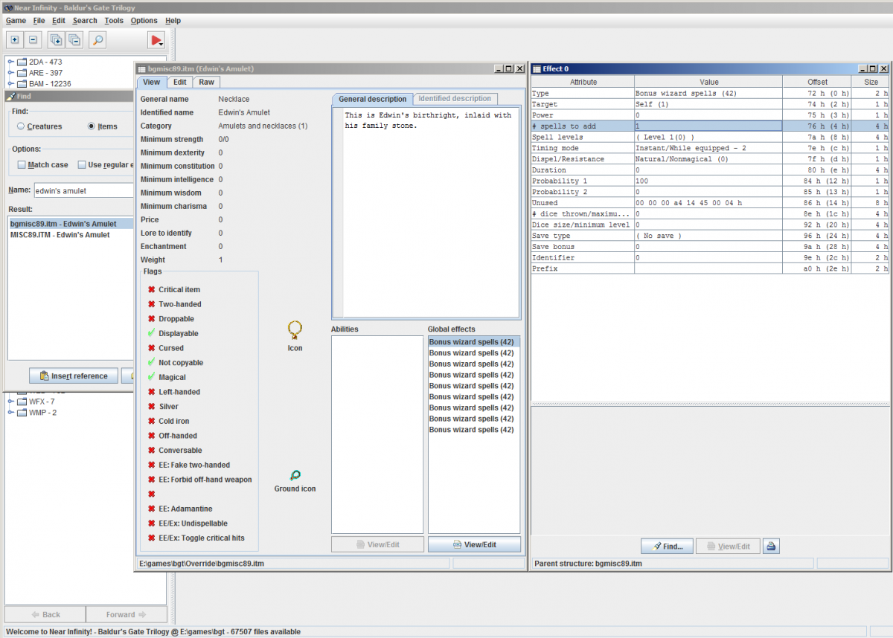Screen dimensions: 893x638
Task: Expand the ARE - 397 tree folder
Action: click(11, 73)
